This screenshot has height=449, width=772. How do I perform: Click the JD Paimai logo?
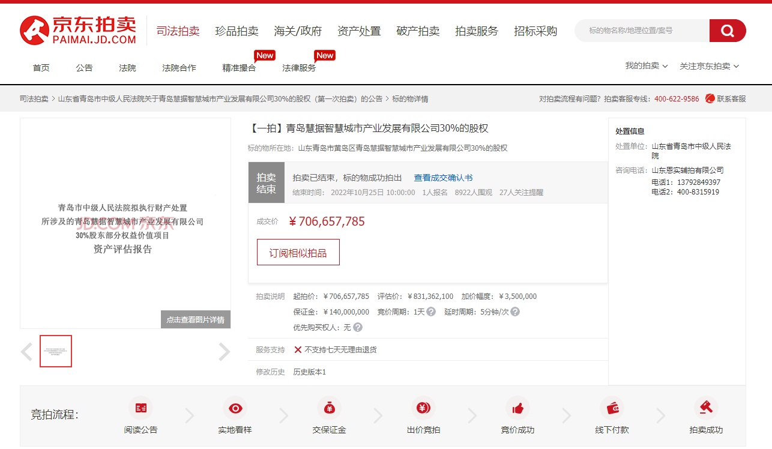click(78, 31)
